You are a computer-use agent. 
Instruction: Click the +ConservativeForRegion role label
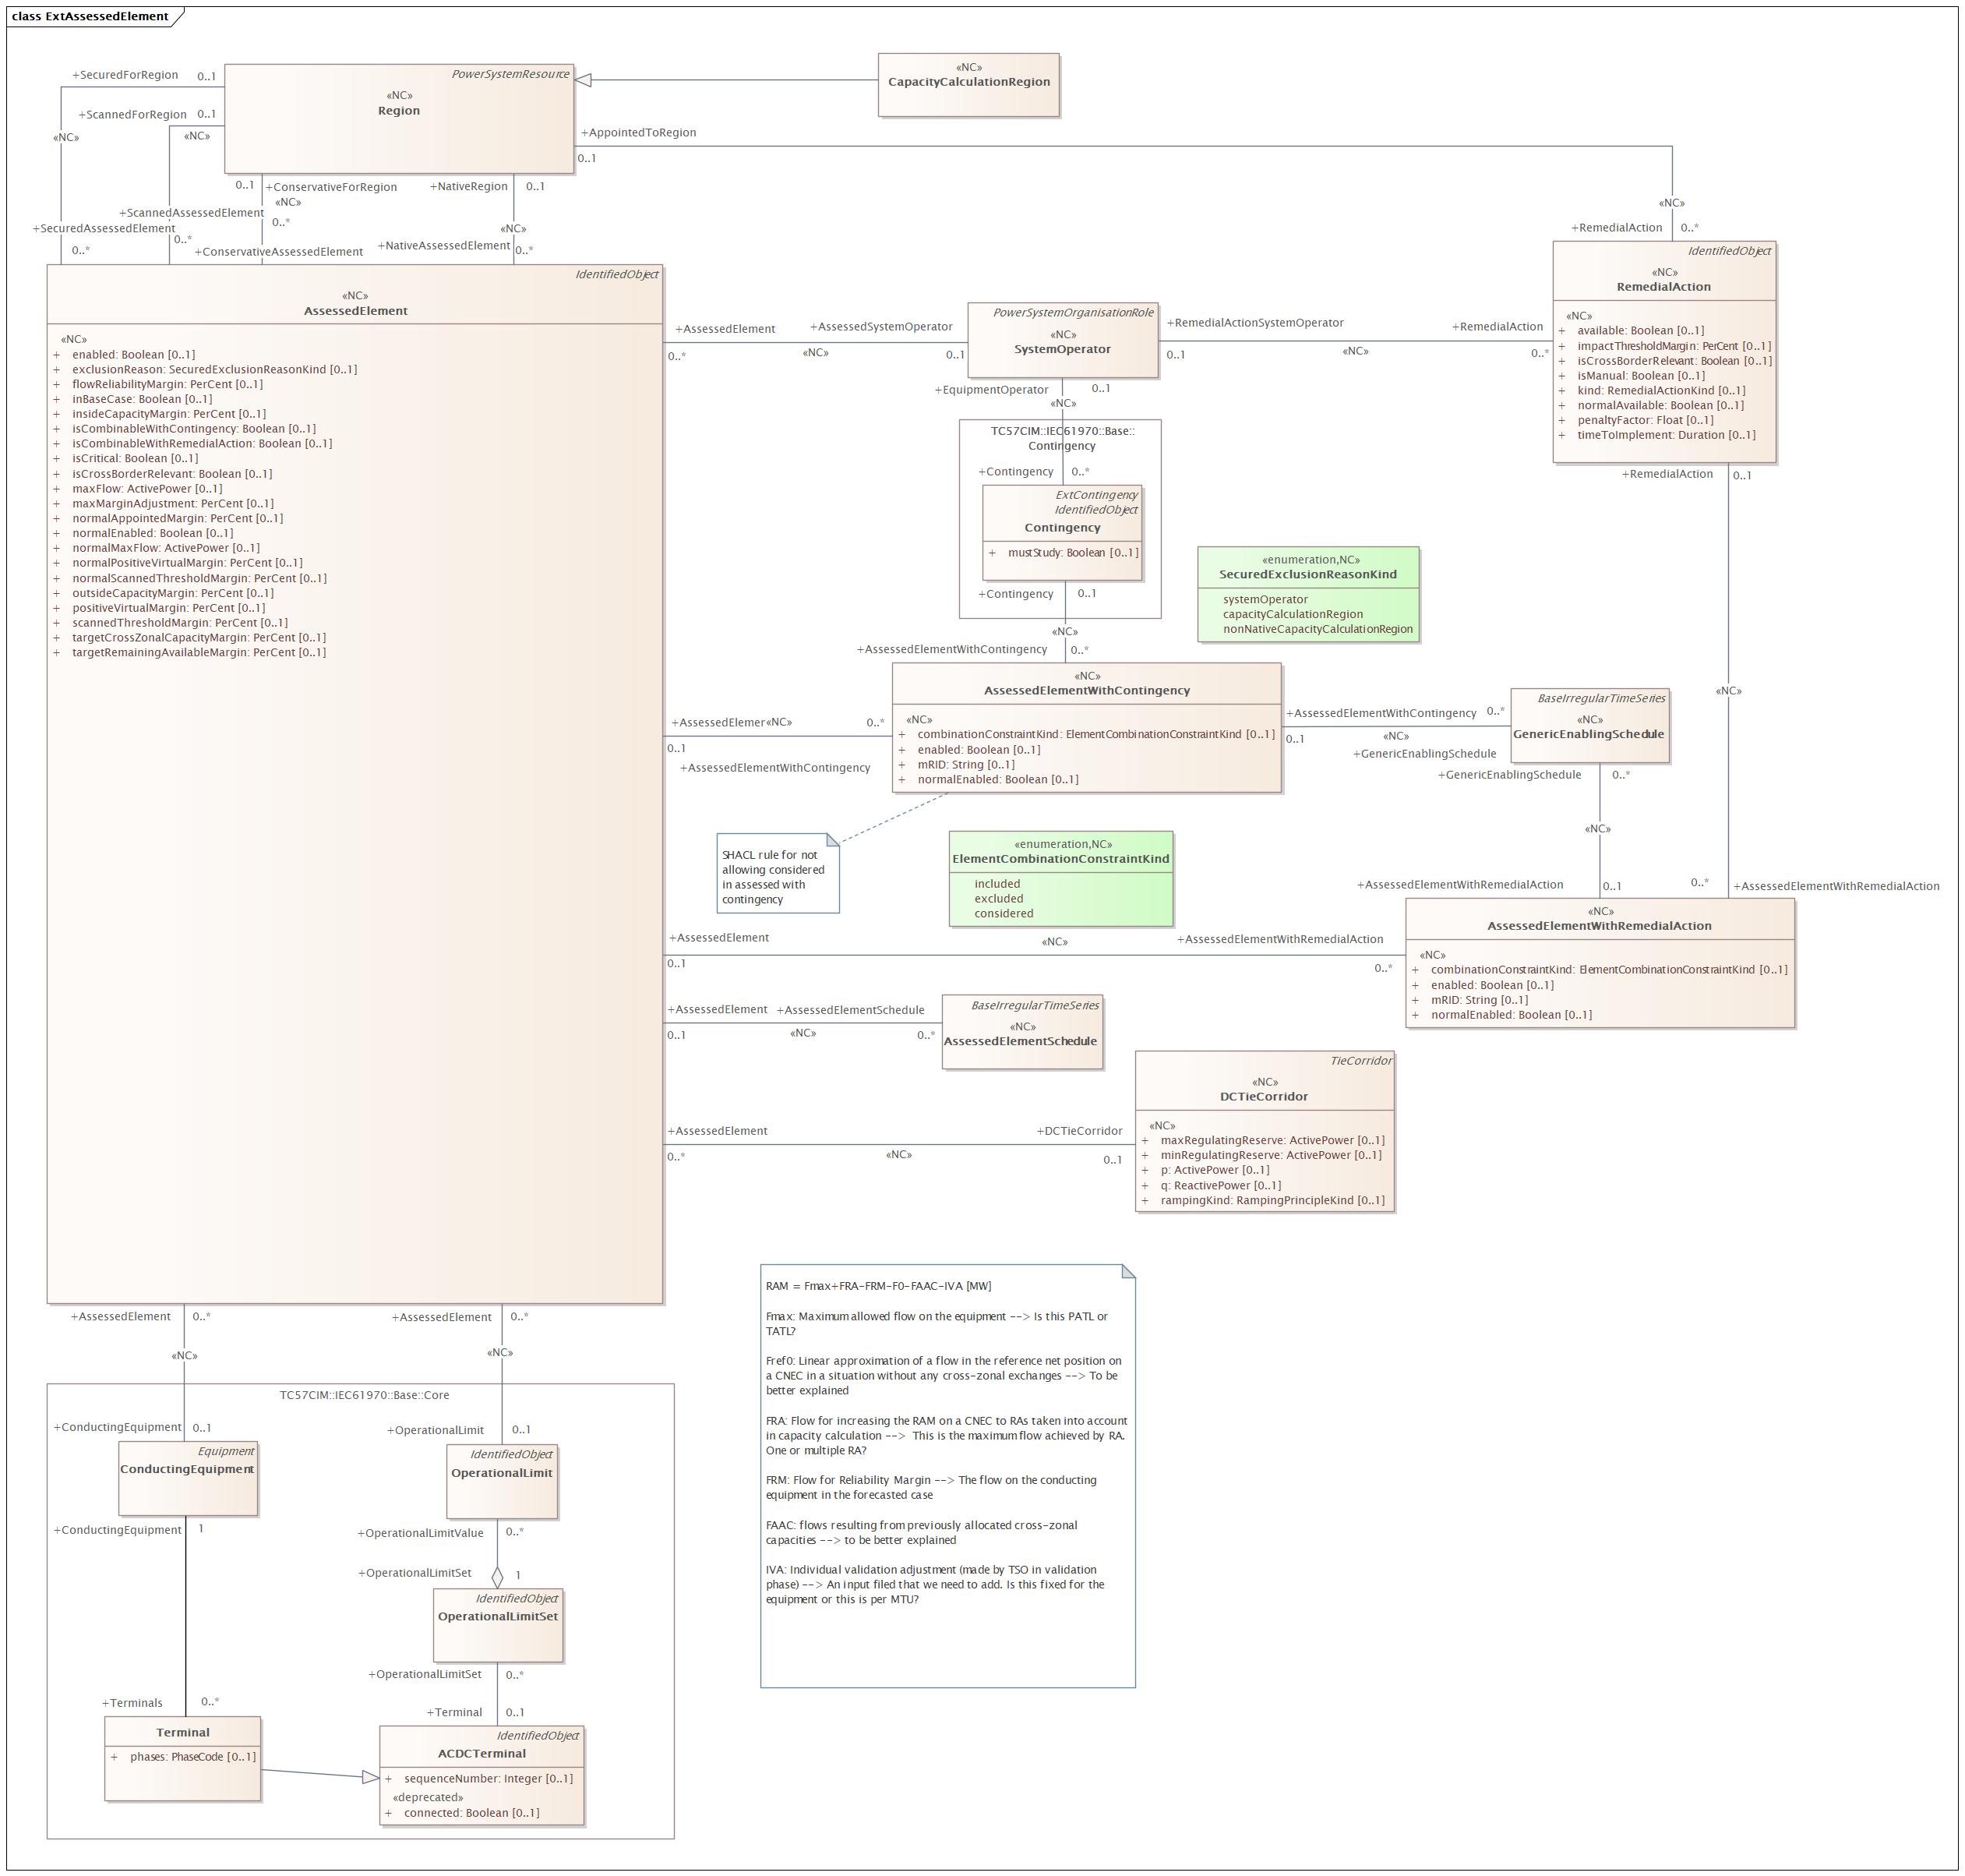pos(331,187)
